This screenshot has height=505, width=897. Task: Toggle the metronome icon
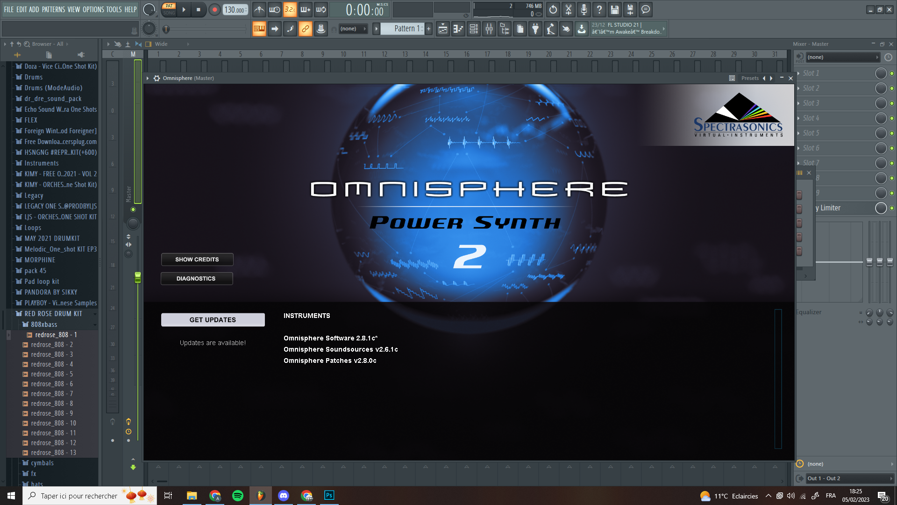[259, 9]
